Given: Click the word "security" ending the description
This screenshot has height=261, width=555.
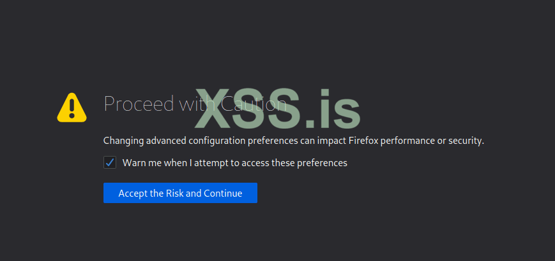Looking at the screenshot, I should tap(464, 141).
